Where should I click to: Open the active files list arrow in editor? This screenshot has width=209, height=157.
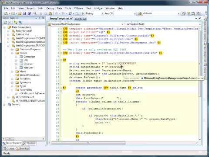(x=196, y=18)
